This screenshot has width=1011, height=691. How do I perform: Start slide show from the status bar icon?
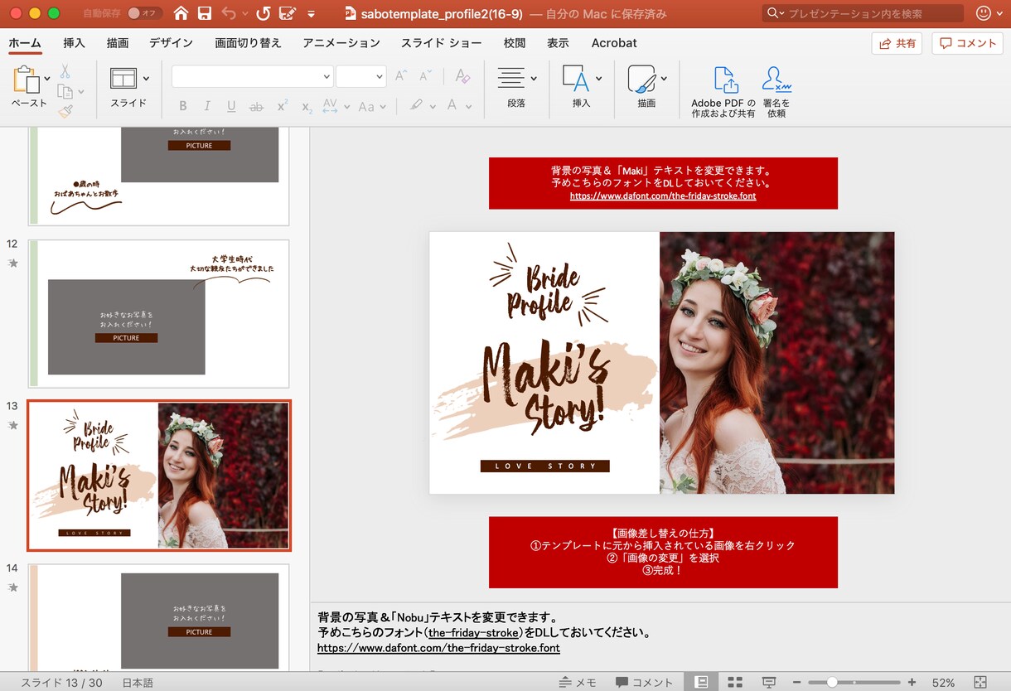[769, 682]
